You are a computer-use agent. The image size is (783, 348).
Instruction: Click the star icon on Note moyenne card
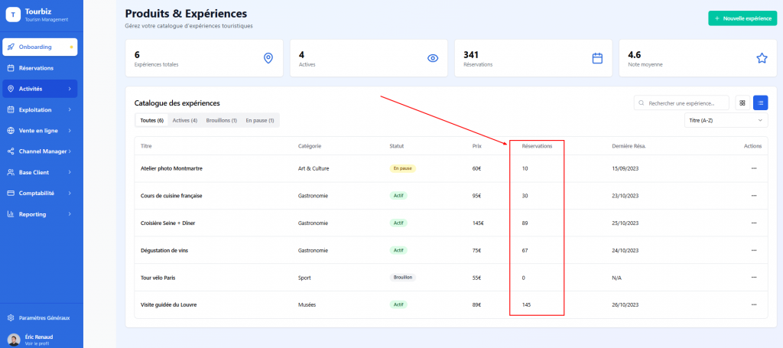(x=761, y=58)
